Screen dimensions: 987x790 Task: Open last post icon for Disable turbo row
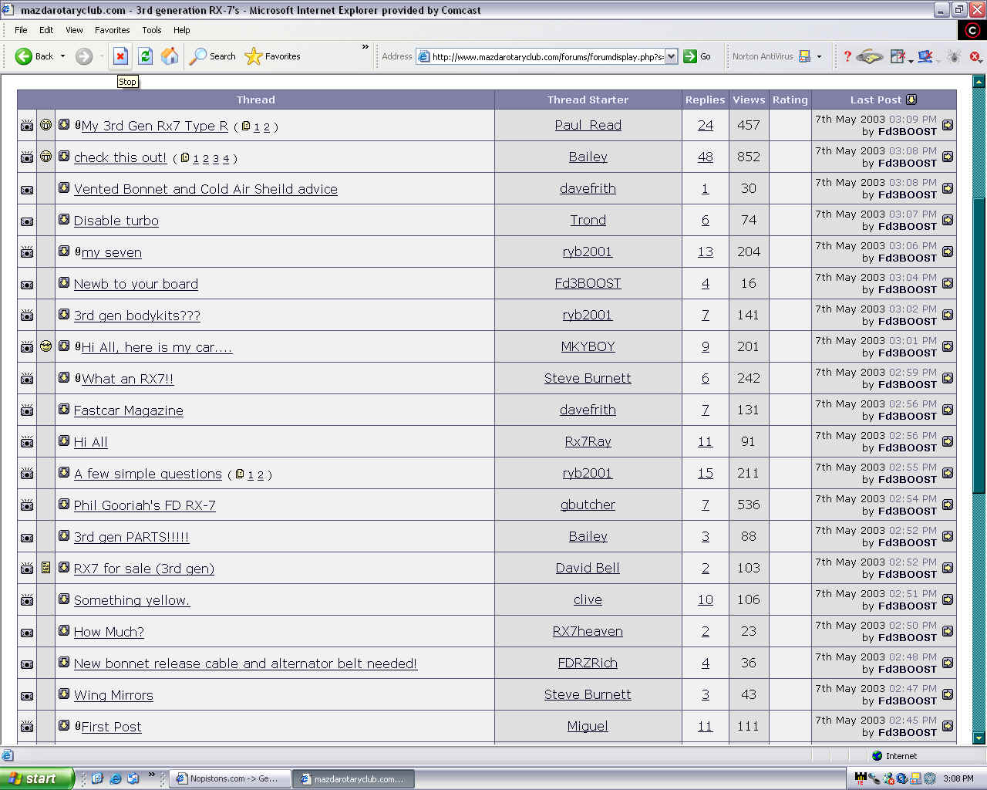click(948, 220)
